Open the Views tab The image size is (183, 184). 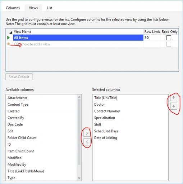click(33, 8)
